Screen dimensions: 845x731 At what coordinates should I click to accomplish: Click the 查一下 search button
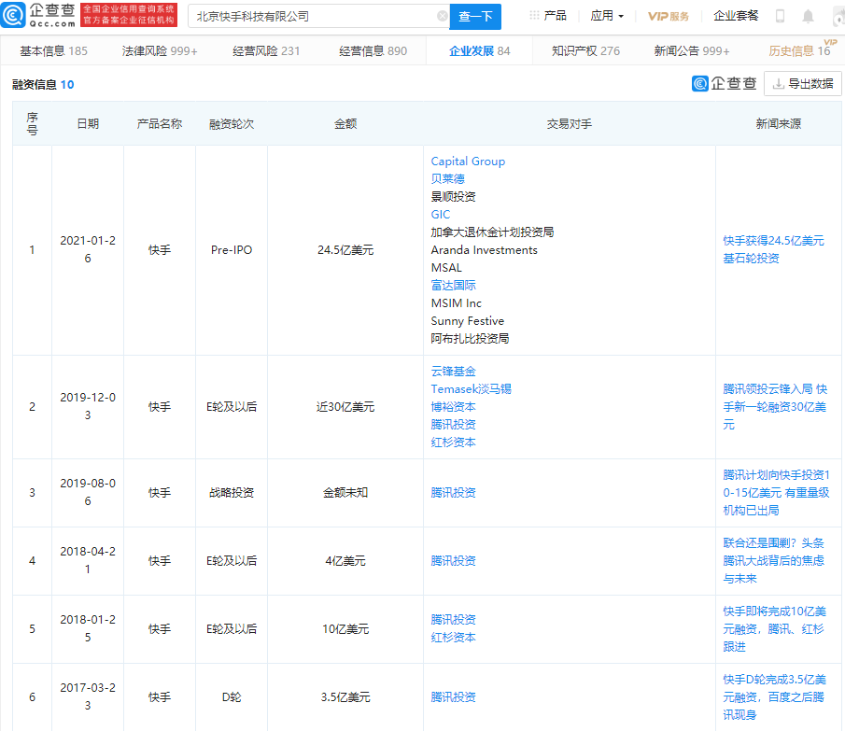pyautogui.click(x=475, y=17)
